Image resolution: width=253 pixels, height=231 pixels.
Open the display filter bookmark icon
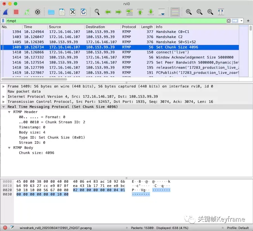pos(3,21)
